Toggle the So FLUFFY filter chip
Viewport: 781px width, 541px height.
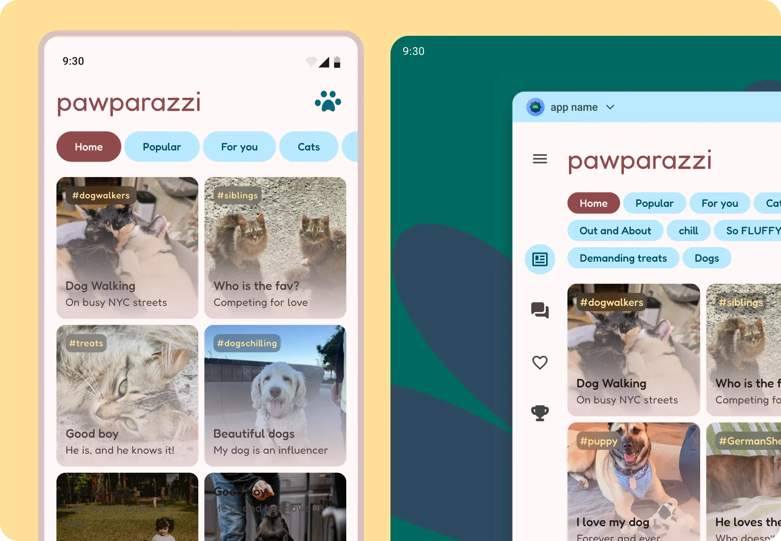pos(748,230)
